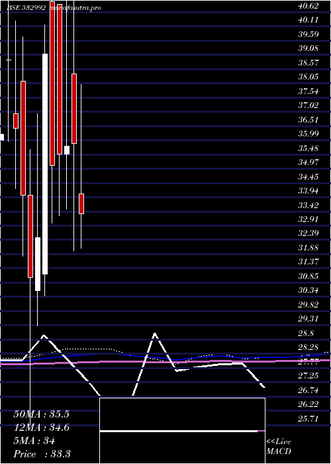This screenshot has height=464, width=331.
Task: Select the 31.88 price axis label
Action: [x=308, y=248]
